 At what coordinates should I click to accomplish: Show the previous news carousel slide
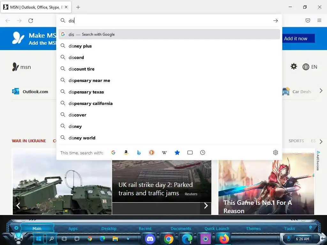tap(18, 206)
